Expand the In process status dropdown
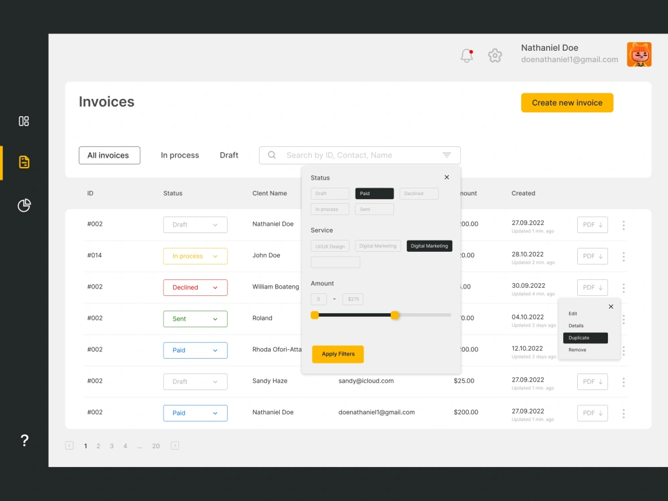This screenshot has width=668, height=501. click(195, 256)
